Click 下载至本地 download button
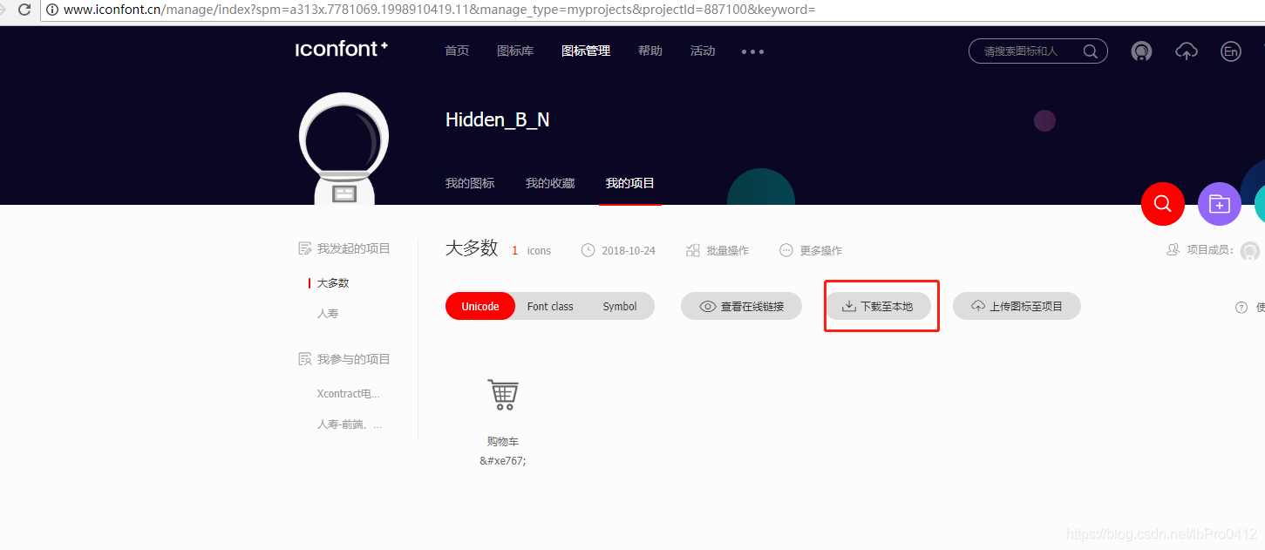 click(878, 306)
